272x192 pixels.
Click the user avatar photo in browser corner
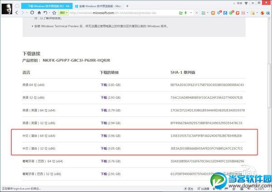pyautogui.click(x=7, y=9)
